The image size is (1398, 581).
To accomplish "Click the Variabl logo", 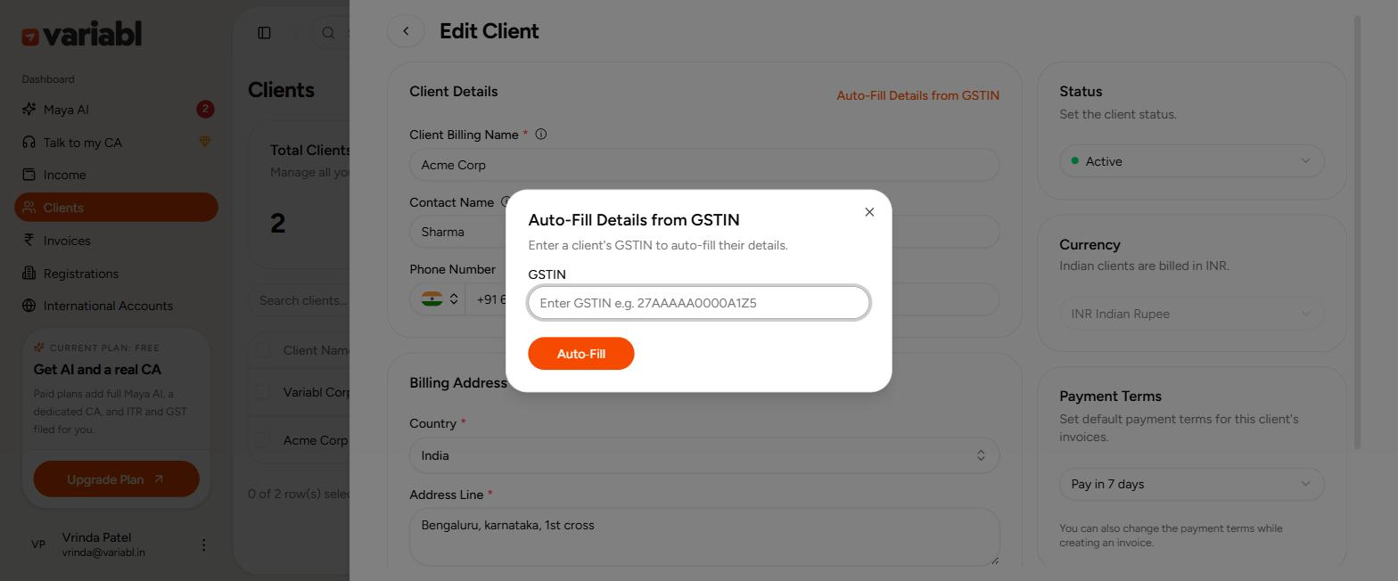I will pyautogui.click(x=82, y=35).
